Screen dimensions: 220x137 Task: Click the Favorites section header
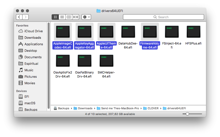22,25
